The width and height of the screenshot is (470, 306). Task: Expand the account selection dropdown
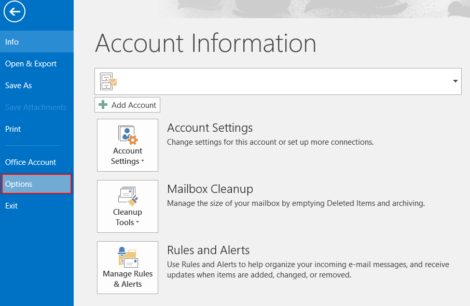(455, 81)
